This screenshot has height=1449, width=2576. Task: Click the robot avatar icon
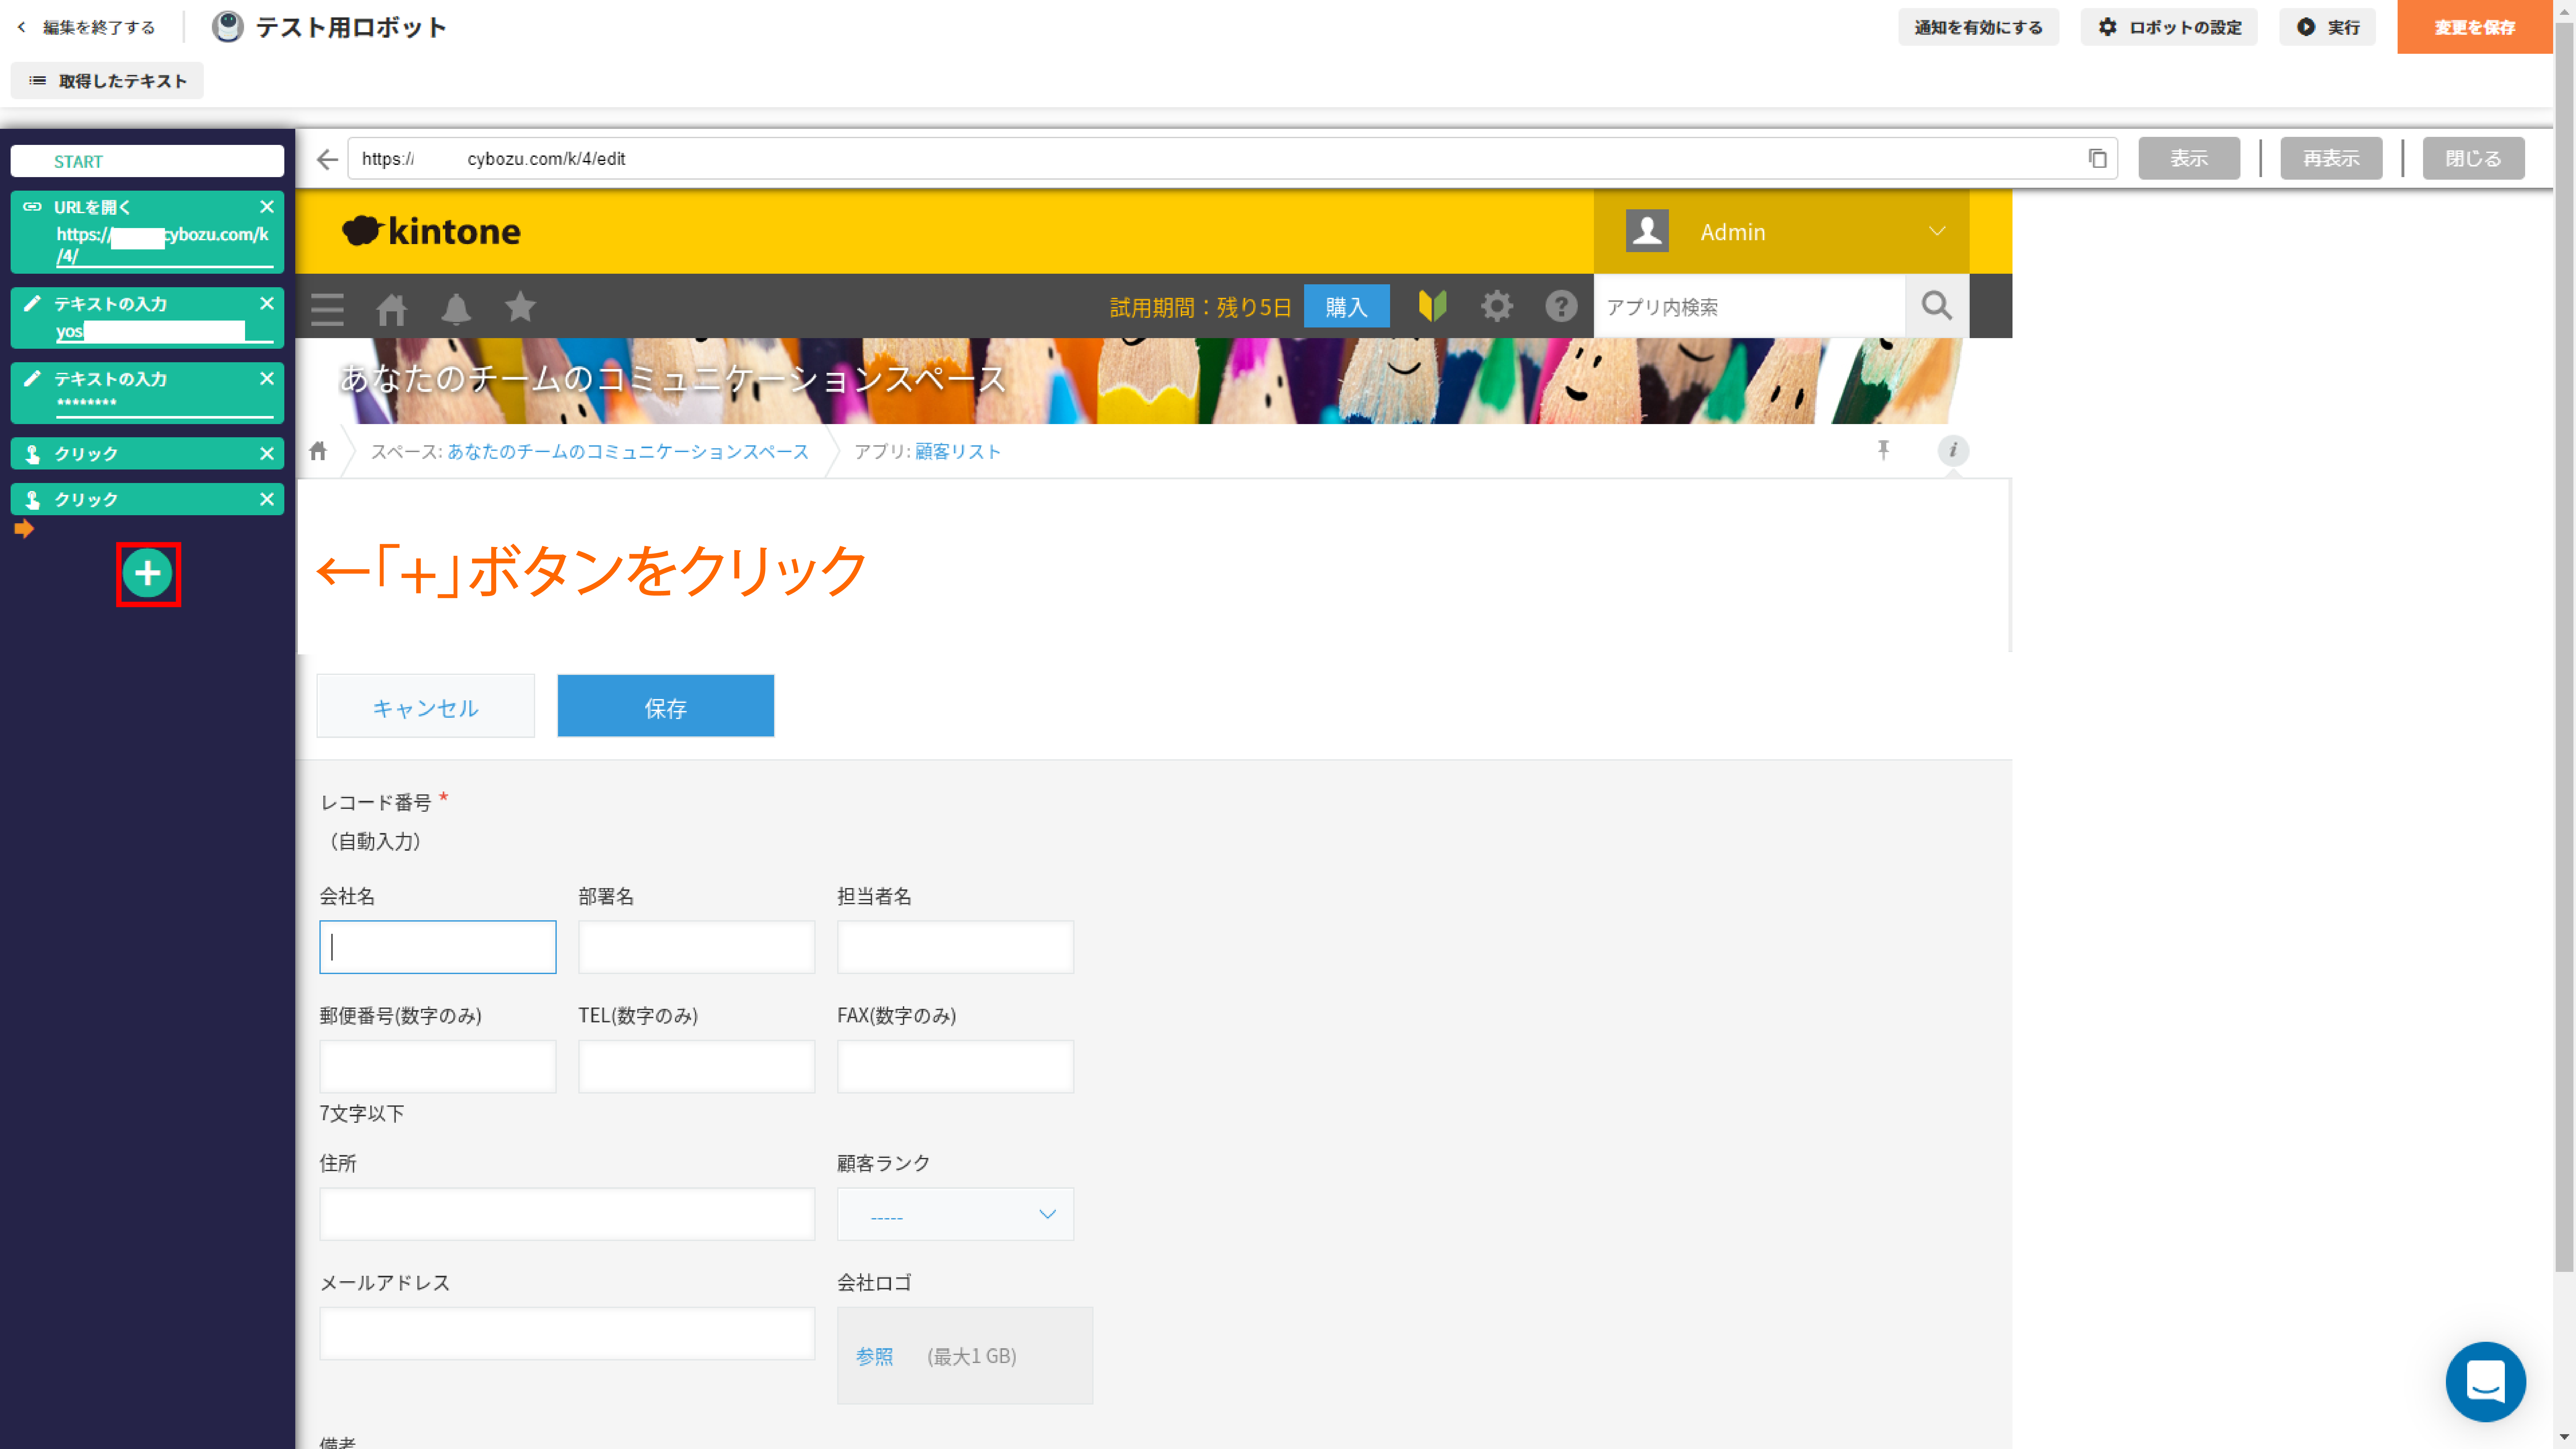tap(228, 27)
